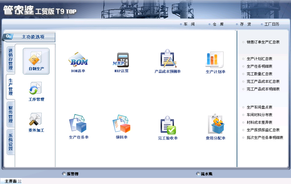The width and height of the screenshot is (291, 184).
Task: Click 工厂日历 in the top bar
Action: point(272,24)
